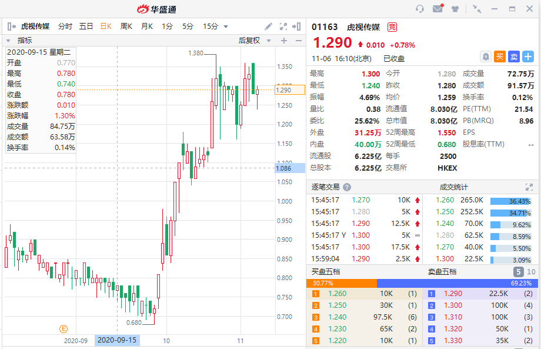Click the 虎视传媒 chart title
This screenshot has width=541, height=349.
pos(35,26)
